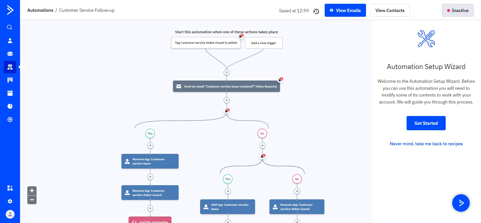Open the Apps grid icon in sidebar
This screenshot has height=223, width=481.
coord(10,188)
